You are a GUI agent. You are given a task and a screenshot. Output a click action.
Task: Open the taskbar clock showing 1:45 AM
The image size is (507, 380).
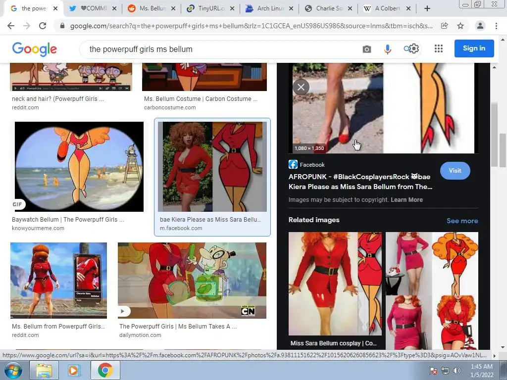[x=481, y=370]
